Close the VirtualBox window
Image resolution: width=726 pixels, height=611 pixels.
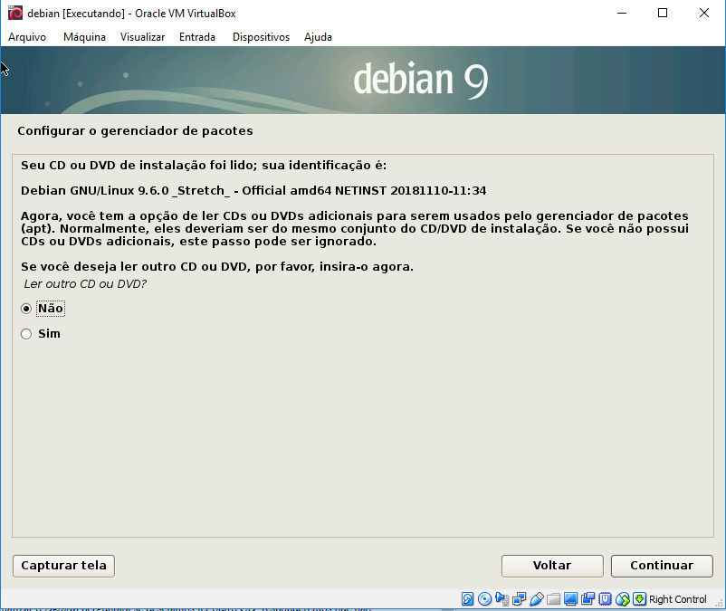[x=703, y=13]
